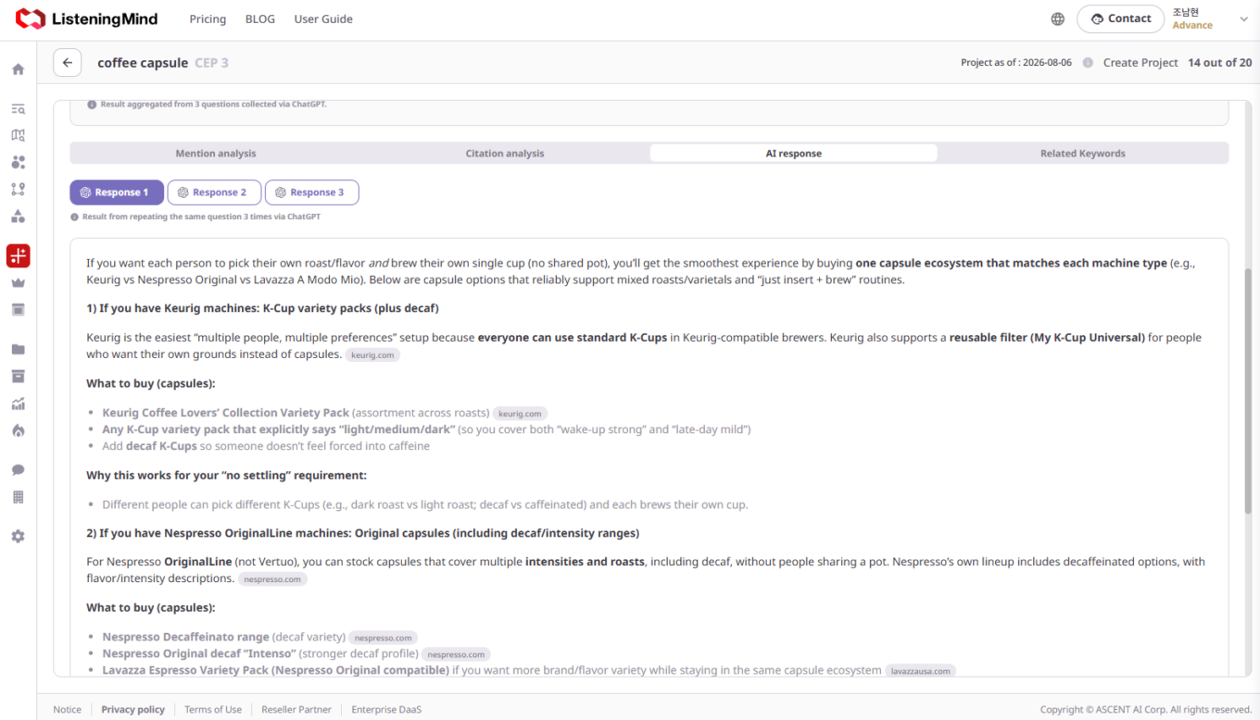Click 'CEP 3' label beside title
1260x720 pixels.
tap(211, 63)
